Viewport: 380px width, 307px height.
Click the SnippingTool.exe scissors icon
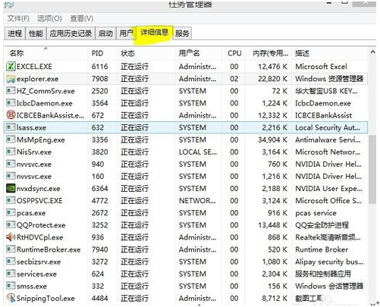click(x=11, y=298)
